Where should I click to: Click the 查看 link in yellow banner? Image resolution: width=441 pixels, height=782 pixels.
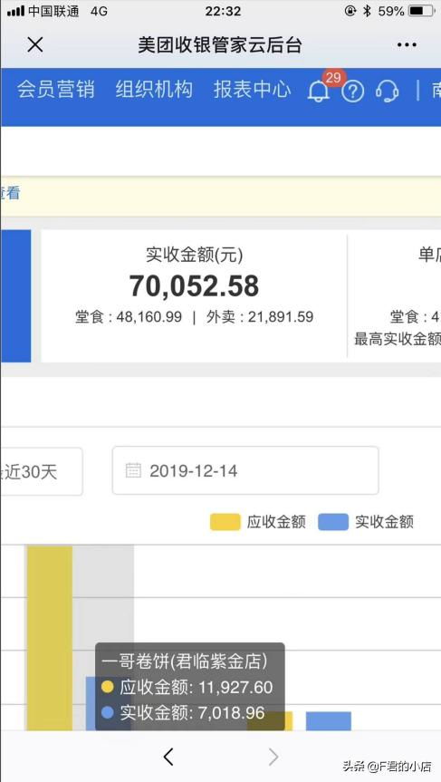coord(10,194)
